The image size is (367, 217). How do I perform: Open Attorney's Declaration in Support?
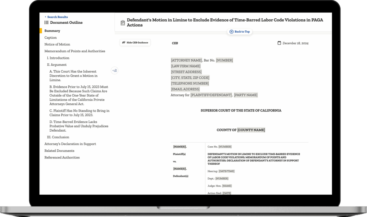[70, 144]
